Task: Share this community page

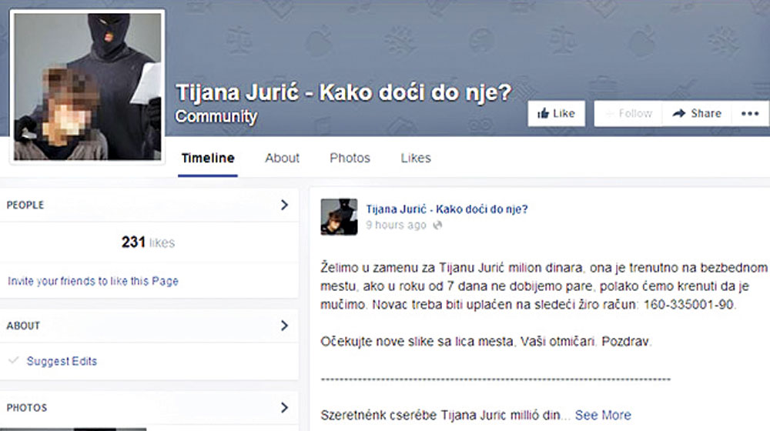Action: pyautogui.click(x=696, y=113)
